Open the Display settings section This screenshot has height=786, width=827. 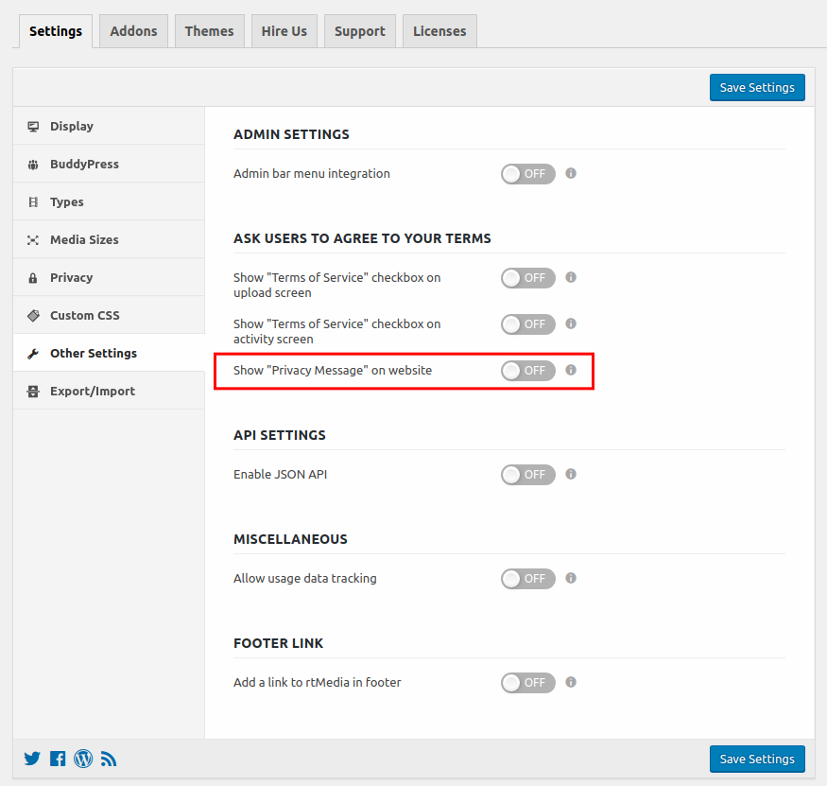coord(34,125)
